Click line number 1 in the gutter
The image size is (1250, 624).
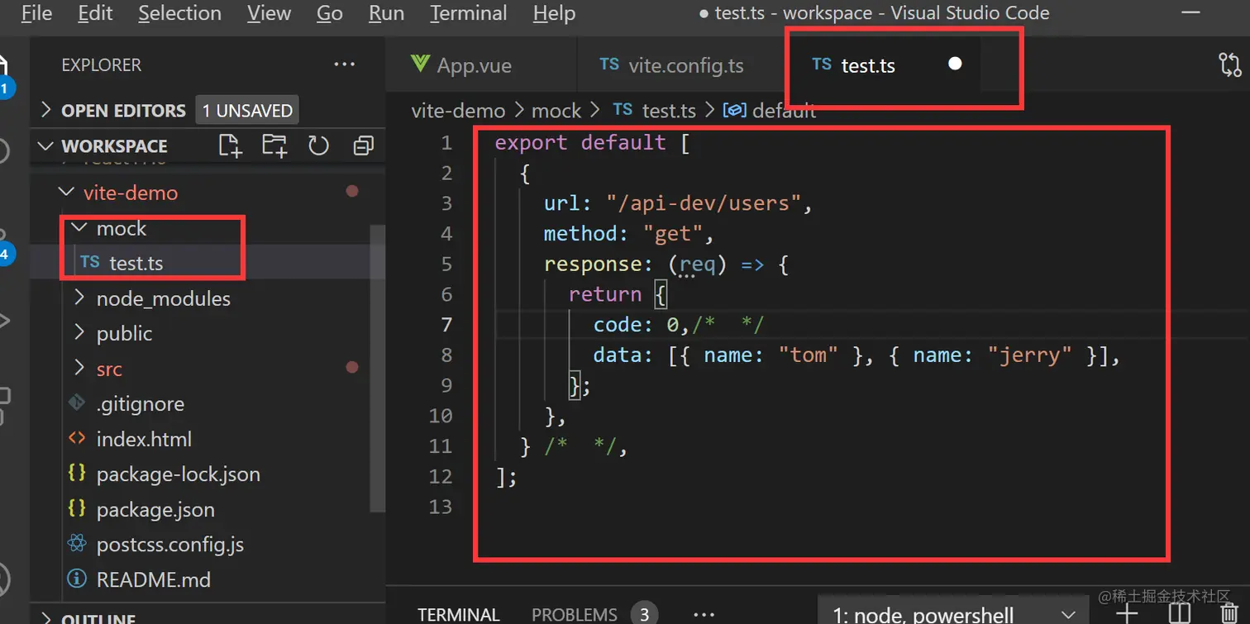coord(447,143)
